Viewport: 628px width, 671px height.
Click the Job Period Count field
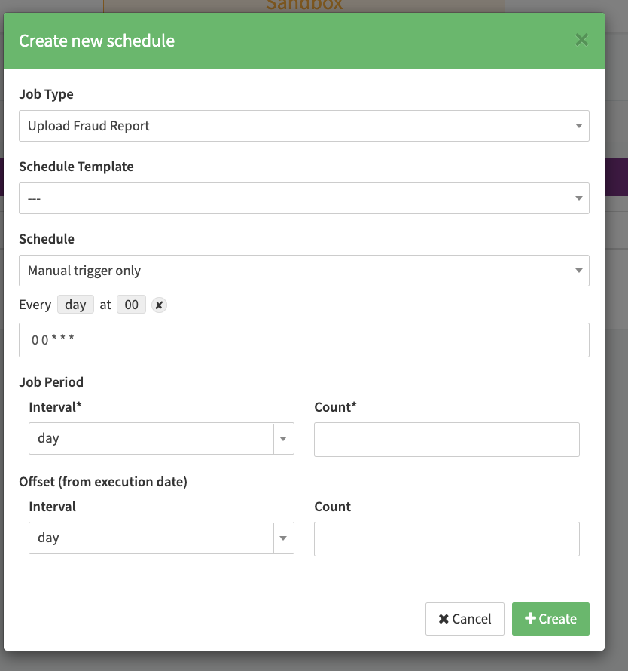(447, 440)
